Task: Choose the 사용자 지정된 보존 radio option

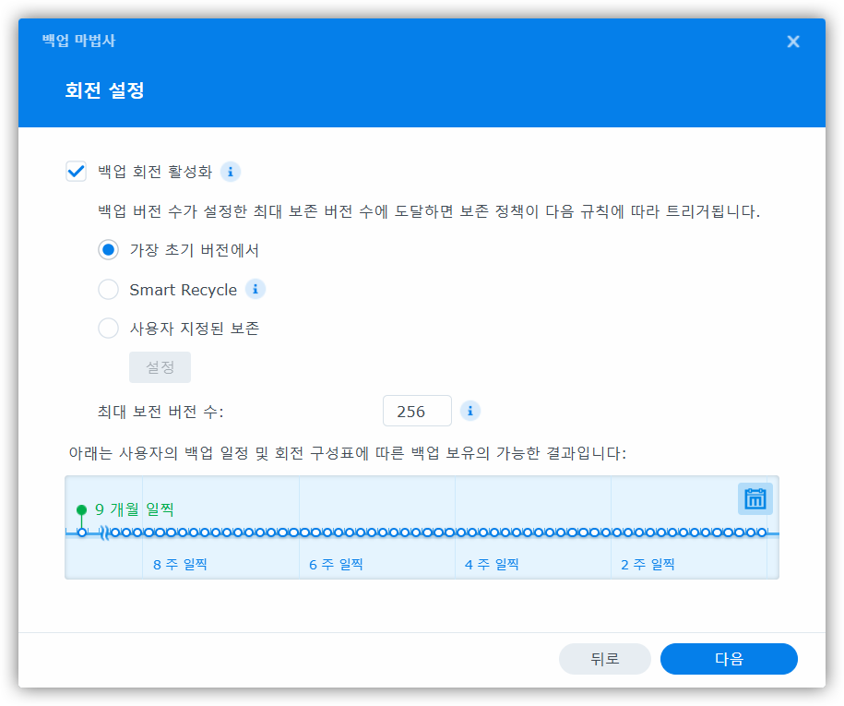Action: click(109, 329)
